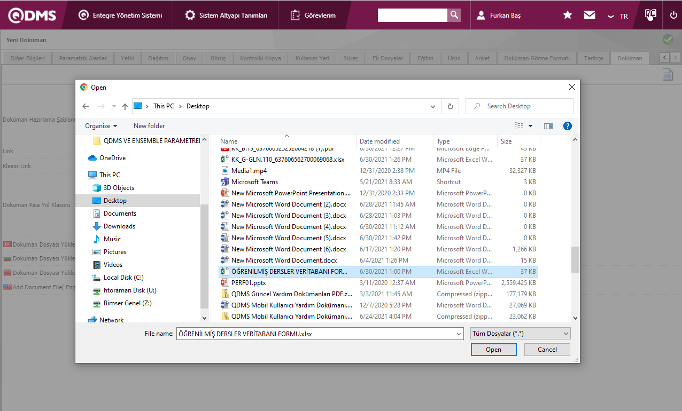The width and height of the screenshot is (682, 411).
Task: Open the view options dropdown arrow
Action: 530,126
